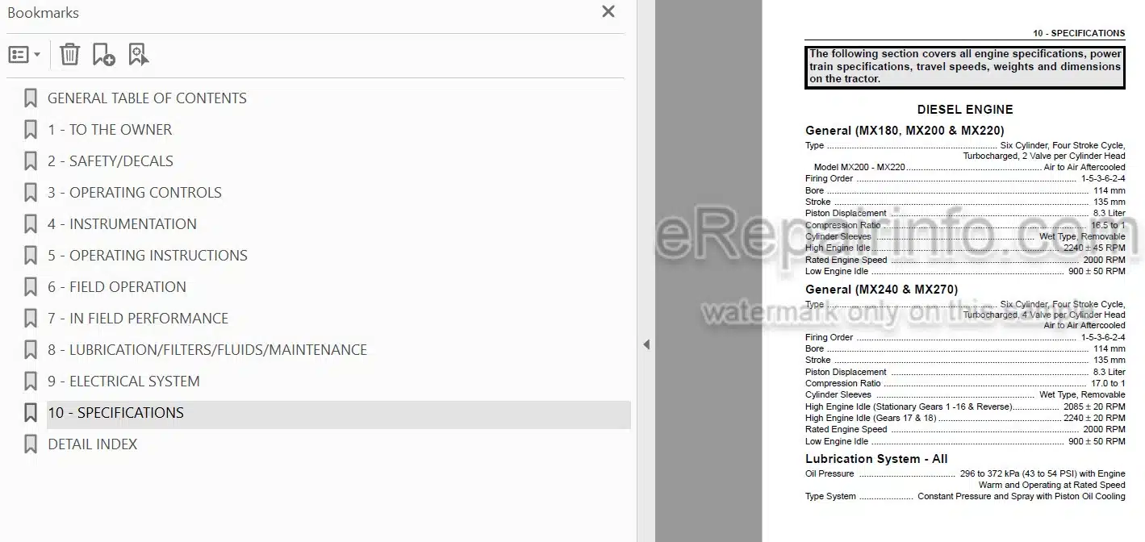Click the 10 - SPECIFICATIONS page header
The image size is (1145, 542).
(x=1079, y=34)
